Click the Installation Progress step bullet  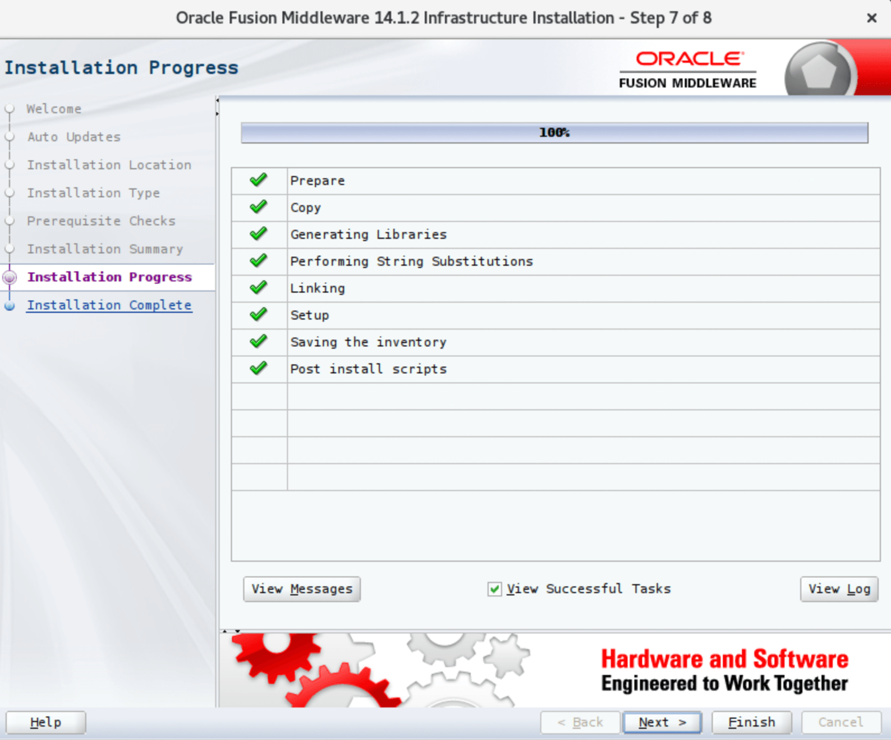click(10, 277)
